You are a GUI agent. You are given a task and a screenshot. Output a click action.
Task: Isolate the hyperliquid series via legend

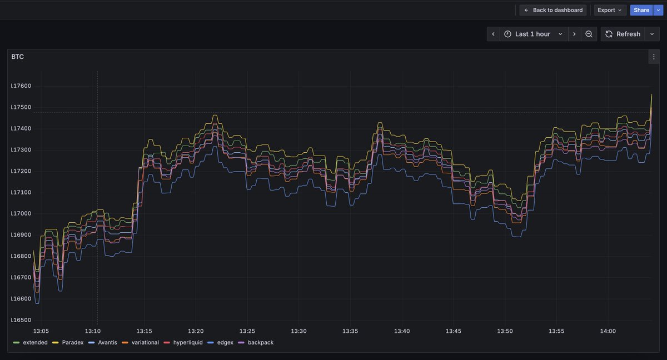pos(187,342)
